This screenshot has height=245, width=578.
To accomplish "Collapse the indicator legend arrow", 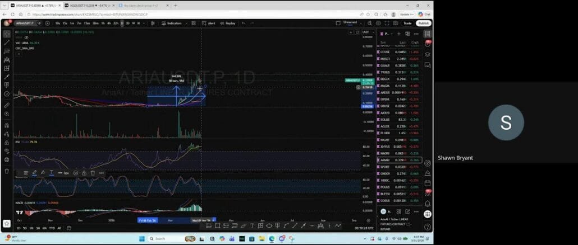I will tap(18, 54).
